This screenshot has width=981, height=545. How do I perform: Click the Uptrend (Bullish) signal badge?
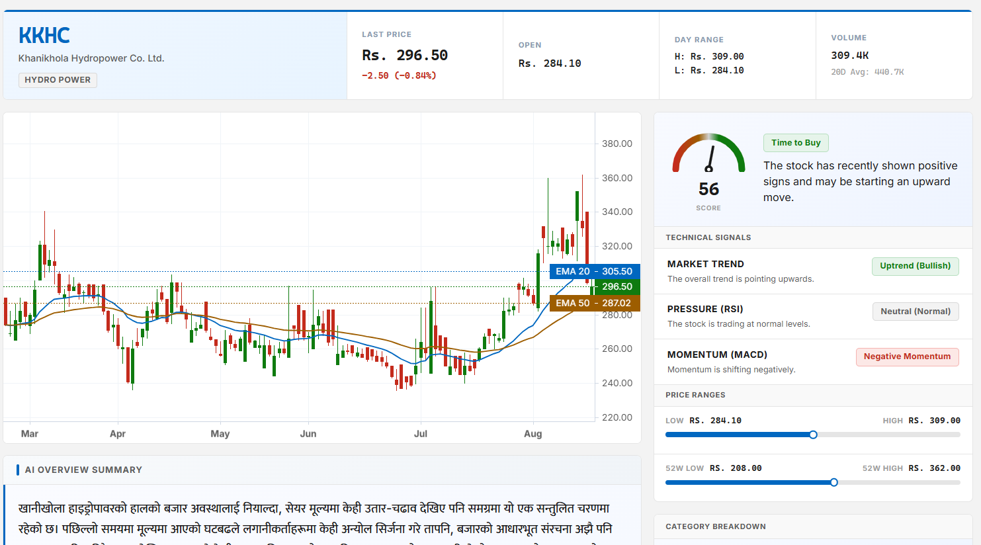click(915, 266)
